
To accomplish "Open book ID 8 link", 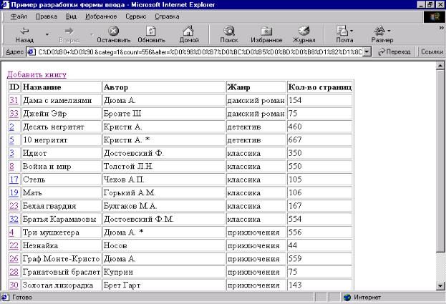I will pyautogui.click(x=11, y=167).
